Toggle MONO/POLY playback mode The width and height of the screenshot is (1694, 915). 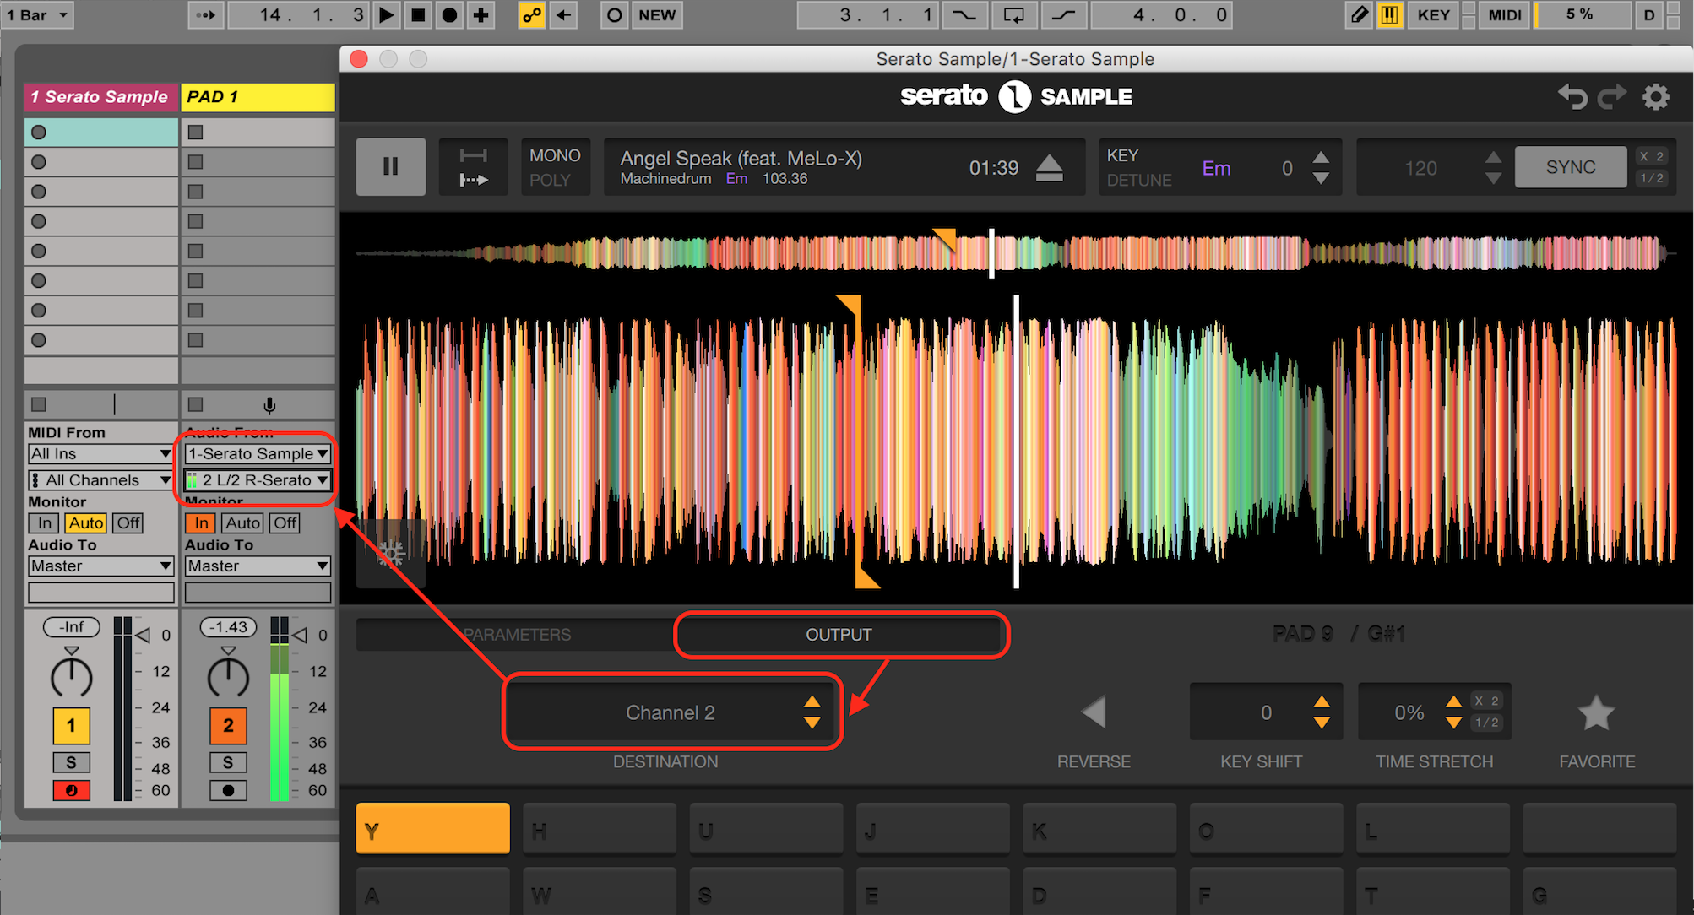557,167
